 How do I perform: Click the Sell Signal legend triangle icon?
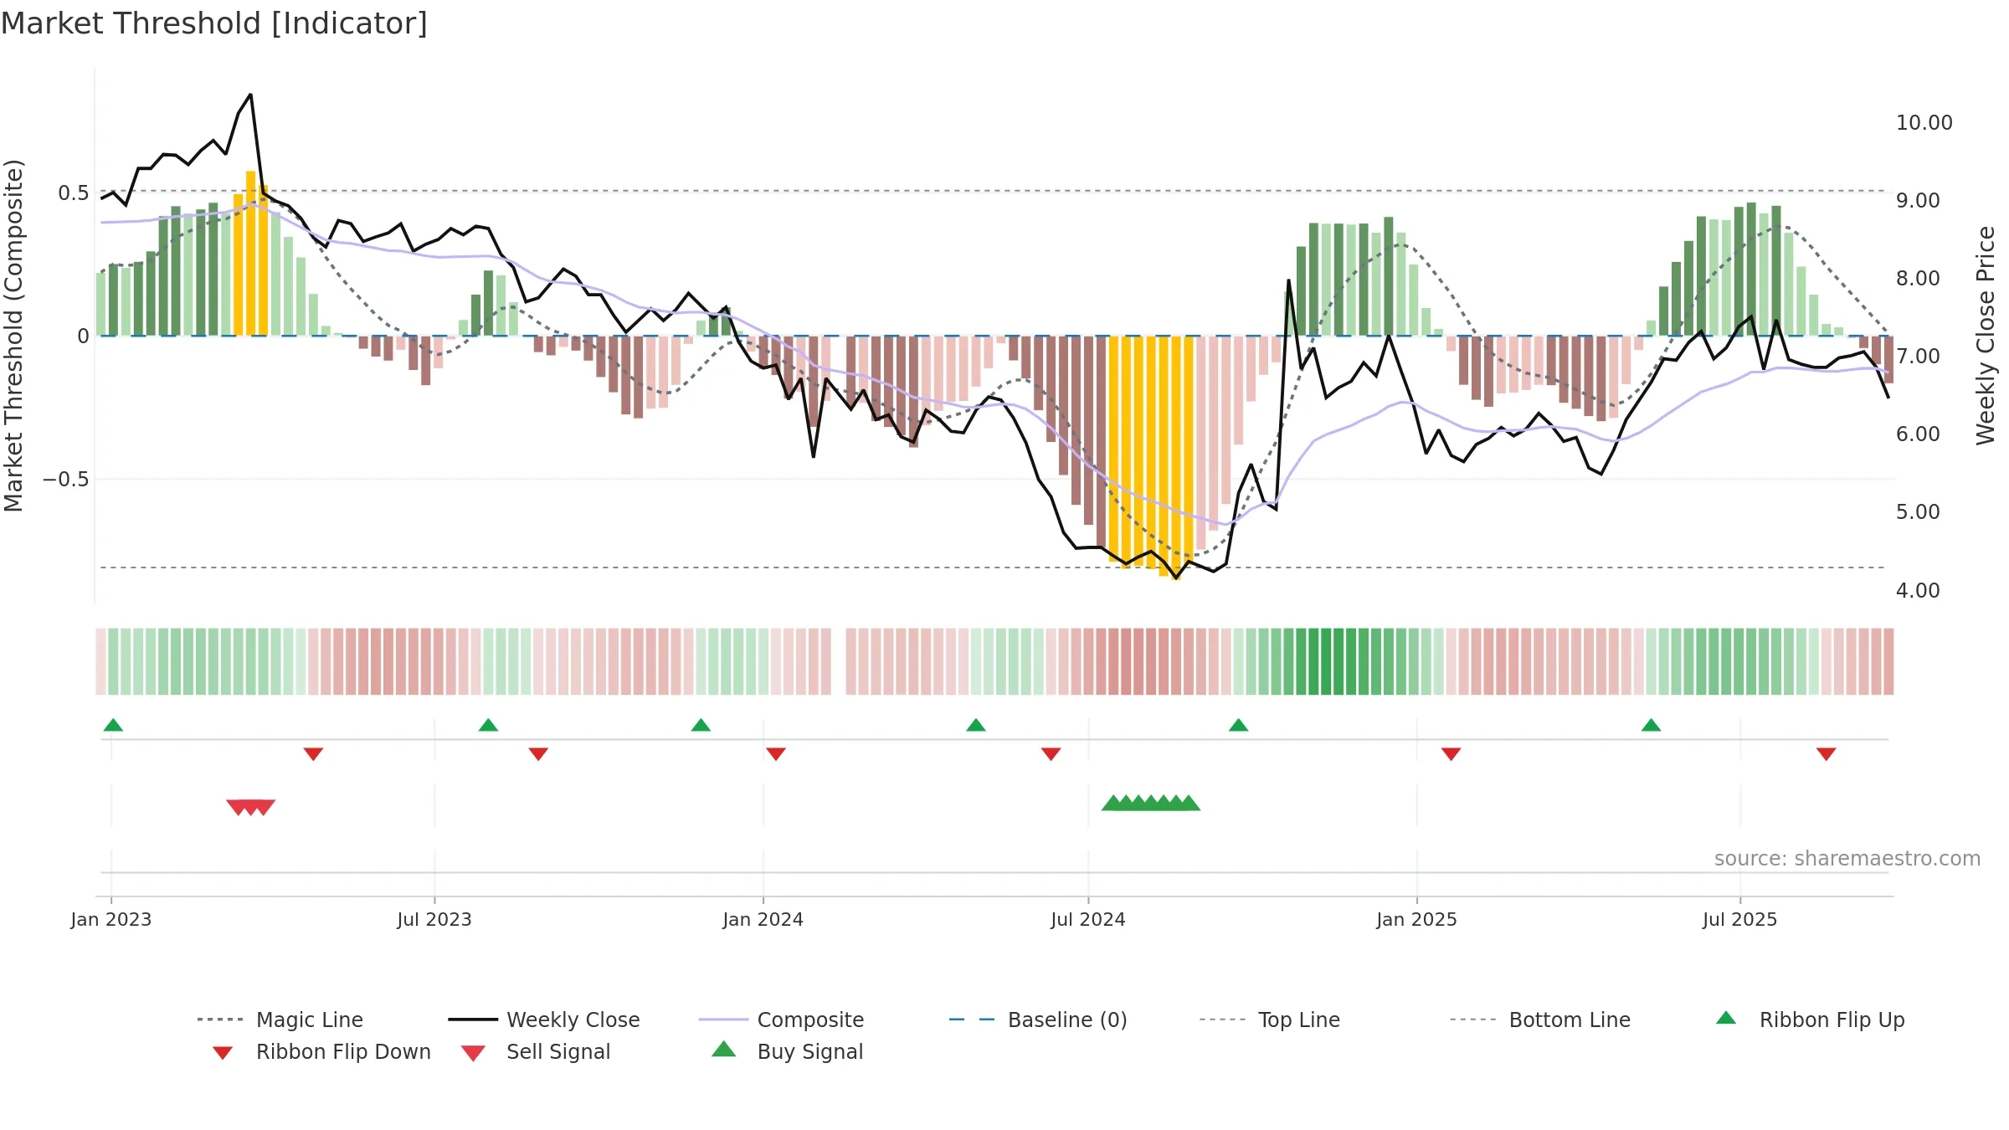(473, 1053)
